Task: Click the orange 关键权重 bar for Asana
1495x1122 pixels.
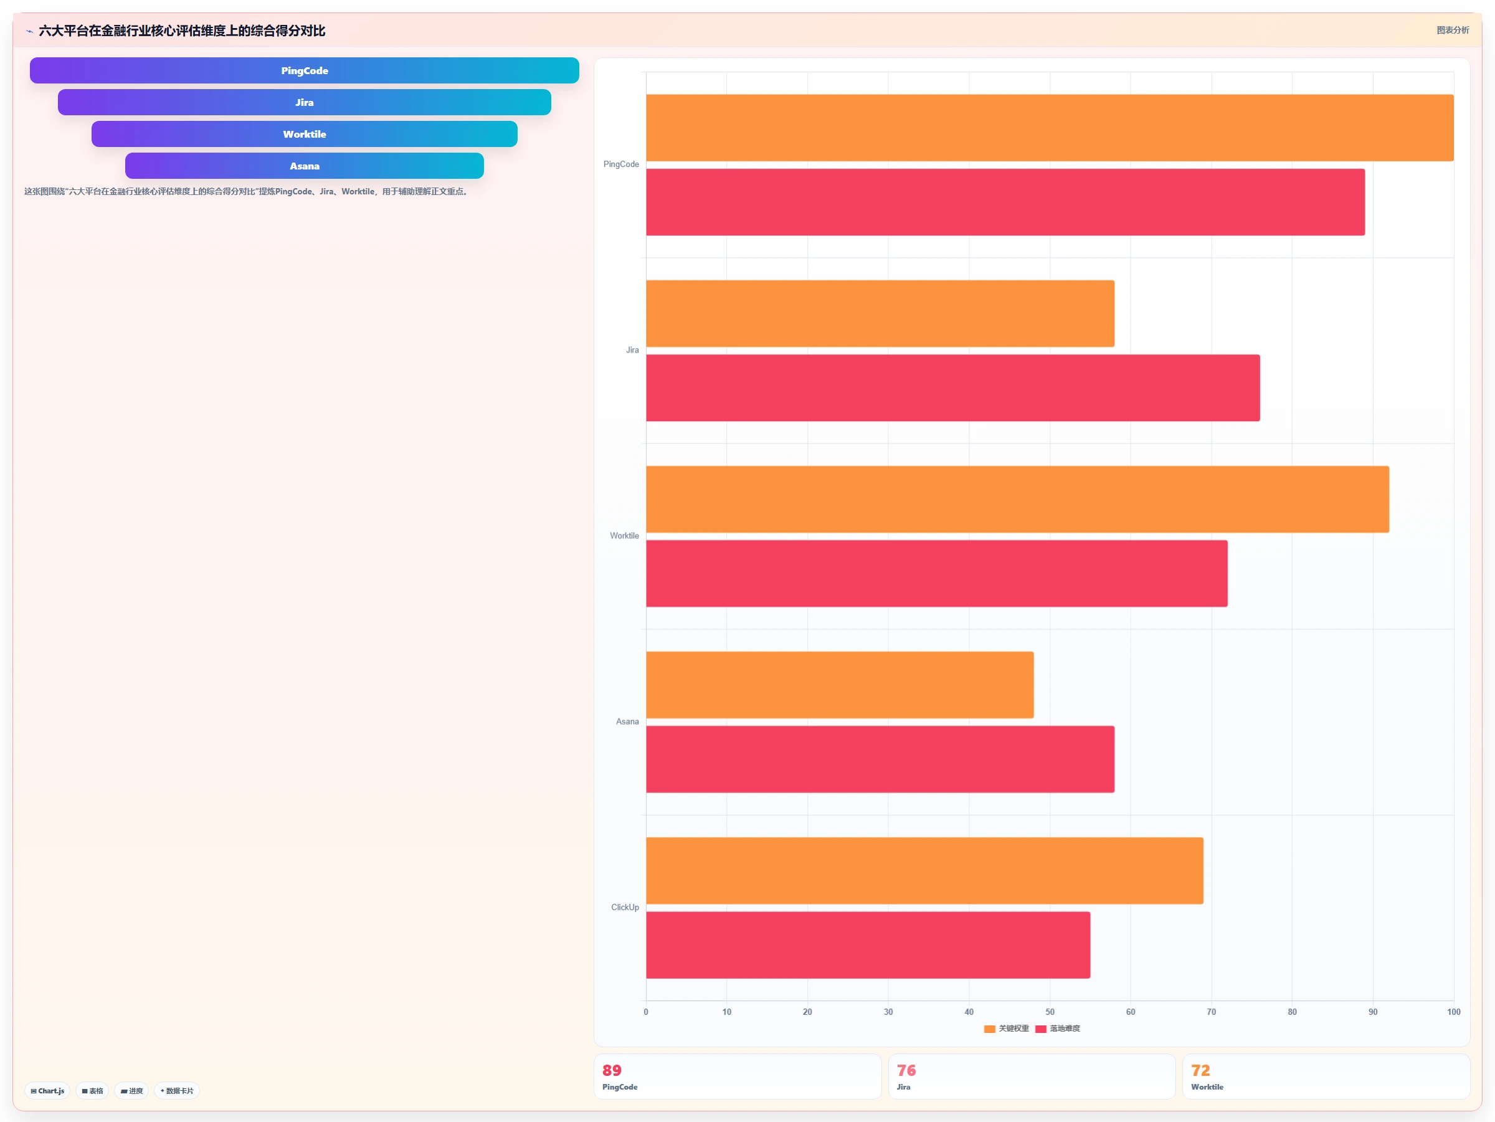Action: pos(840,685)
